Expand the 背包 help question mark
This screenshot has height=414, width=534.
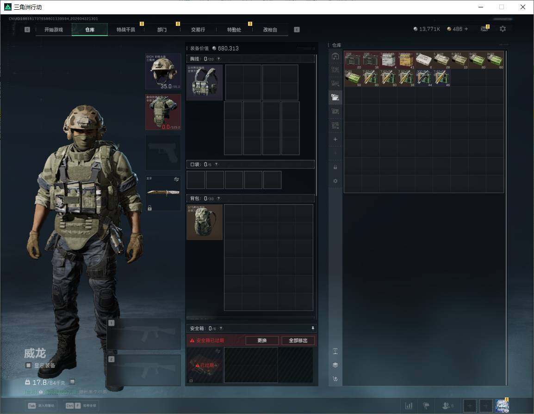pyautogui.click(x=218, y=199)
